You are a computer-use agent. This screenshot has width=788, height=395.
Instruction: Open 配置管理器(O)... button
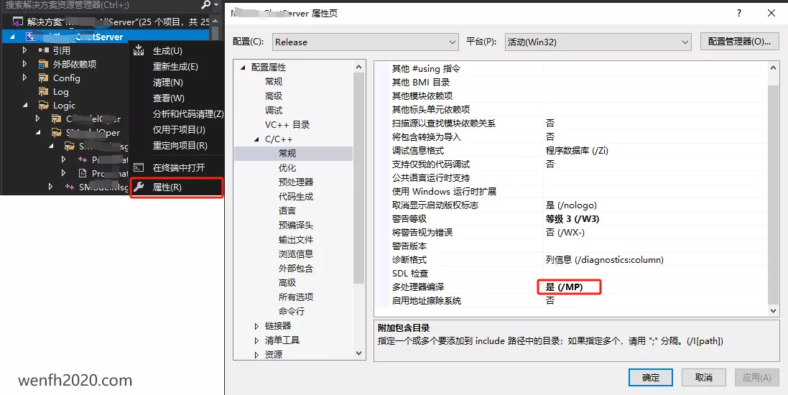(739, 42)
